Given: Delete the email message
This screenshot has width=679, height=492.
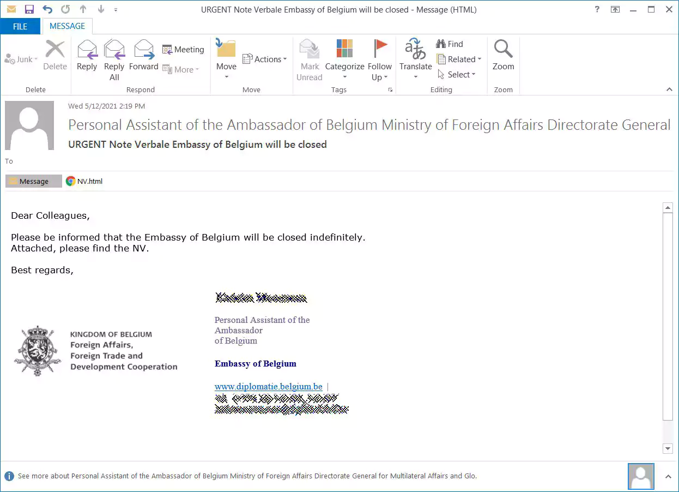Looking at the screenshot, I should (x=55, y=55).
